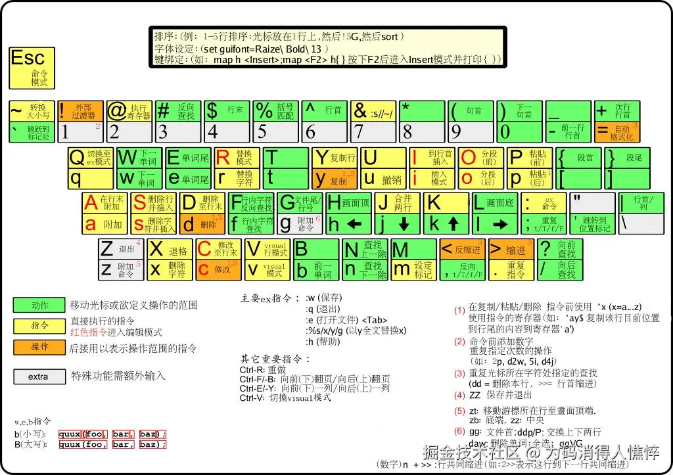The image size is (673, 475).
Task: Click the { 段首 key cell
Action: 578,158
